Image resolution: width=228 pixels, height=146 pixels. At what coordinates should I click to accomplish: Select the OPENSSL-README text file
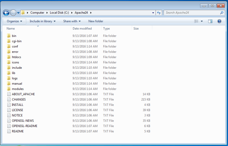point(24,126)
